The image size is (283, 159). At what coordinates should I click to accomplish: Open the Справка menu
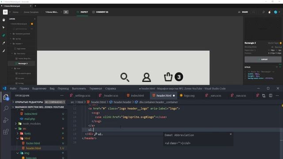111,88
